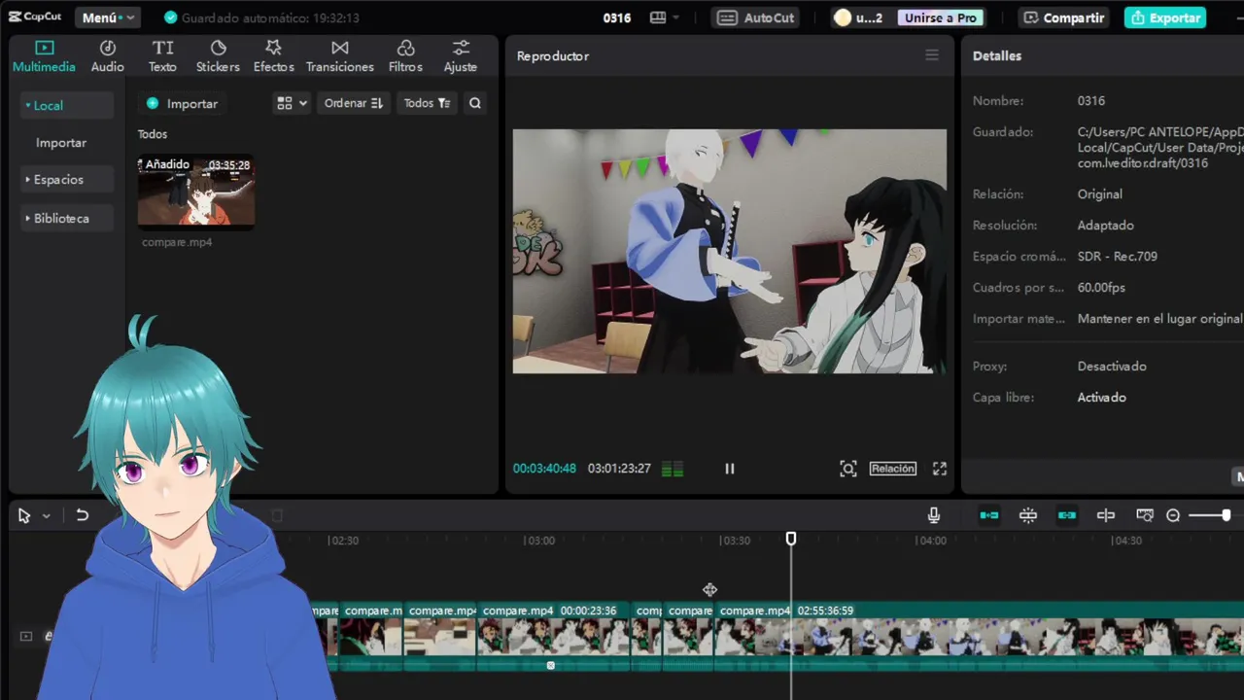Screen dimensions: 1244x700
Task: Open the Transiciones tab
Action: pos(339,56)
